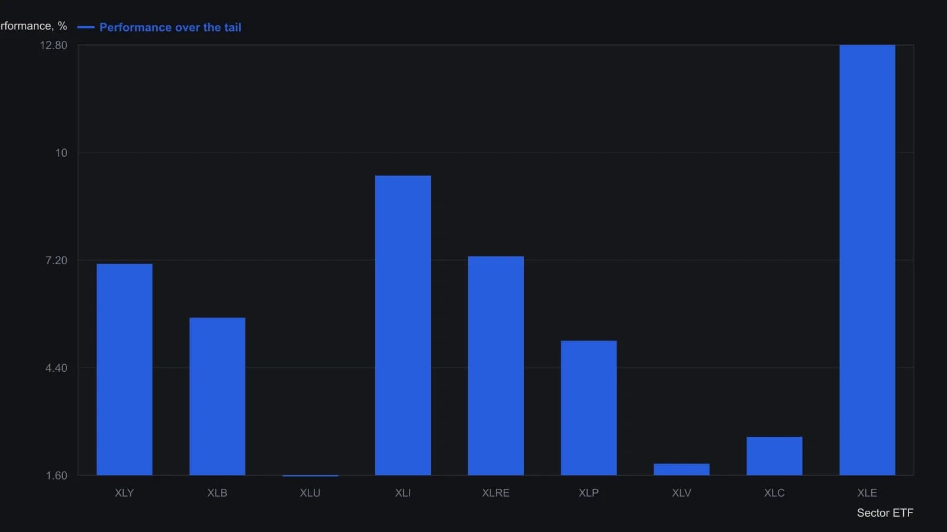The width and height of the screenshot is (947, 532).
Task: Click the 10 y-axis value
Action: [x=62, y=153]
